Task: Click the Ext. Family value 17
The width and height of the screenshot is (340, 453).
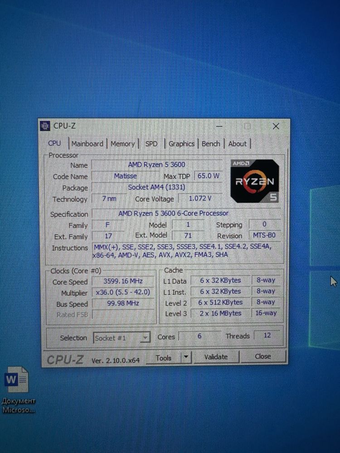Action: pos(108,236)
